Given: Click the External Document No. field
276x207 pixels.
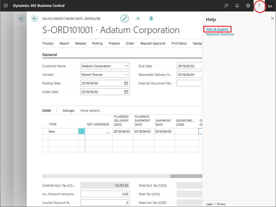Looking at the screenshot, I should coord(189,83).
